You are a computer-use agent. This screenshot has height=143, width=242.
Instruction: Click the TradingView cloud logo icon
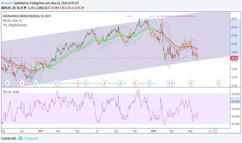click(20, 138)
